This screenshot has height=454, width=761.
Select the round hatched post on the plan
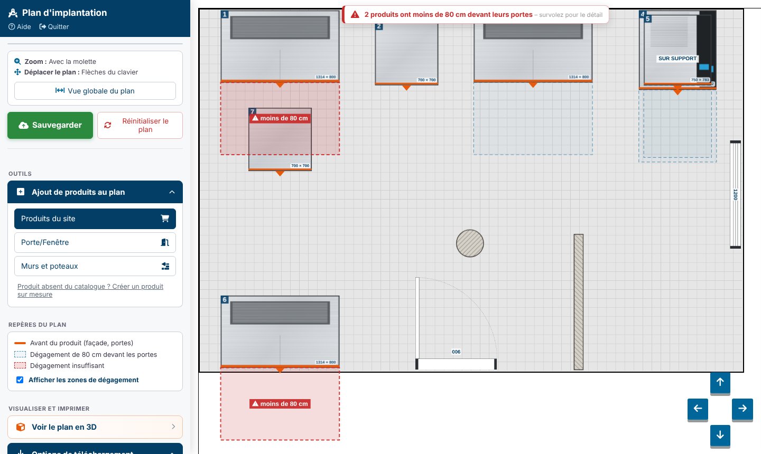470,243
